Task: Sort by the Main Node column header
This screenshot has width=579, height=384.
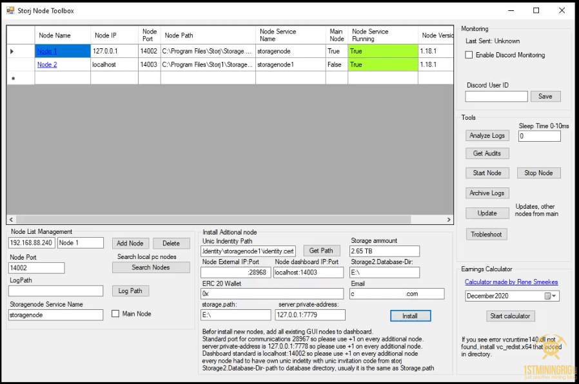Action: coord(337,35)
